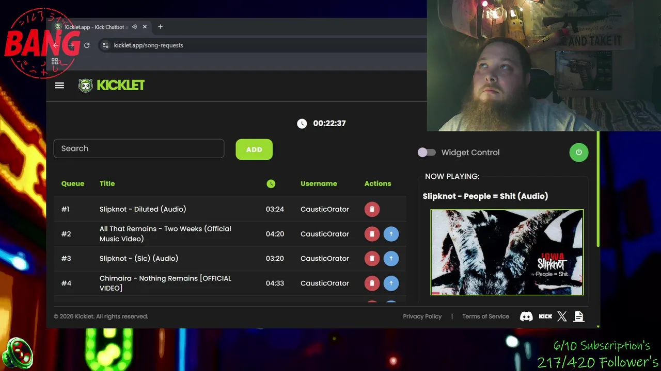Click the Kicklet logo

112,85
